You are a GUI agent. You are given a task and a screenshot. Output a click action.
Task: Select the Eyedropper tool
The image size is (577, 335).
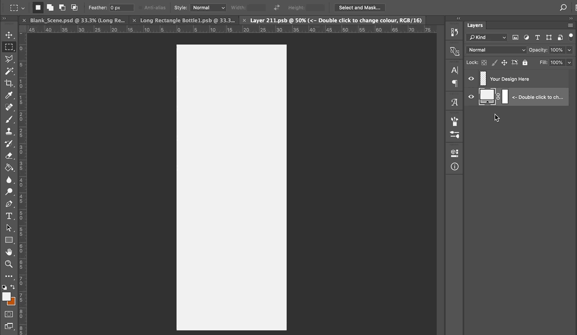click(9, 95)
